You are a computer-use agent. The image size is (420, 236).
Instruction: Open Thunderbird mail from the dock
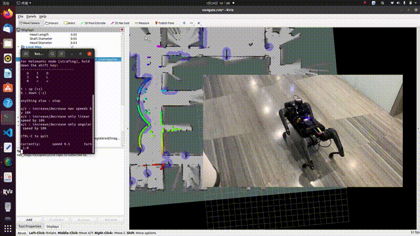click(x=8, y=28)
